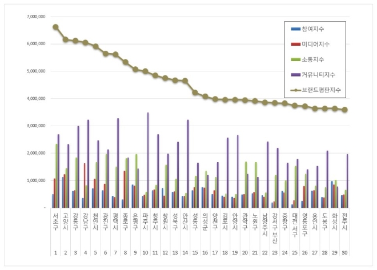Click the 4,000,000 y-axis label
377x270 pixels.
[x=36, y=99]
